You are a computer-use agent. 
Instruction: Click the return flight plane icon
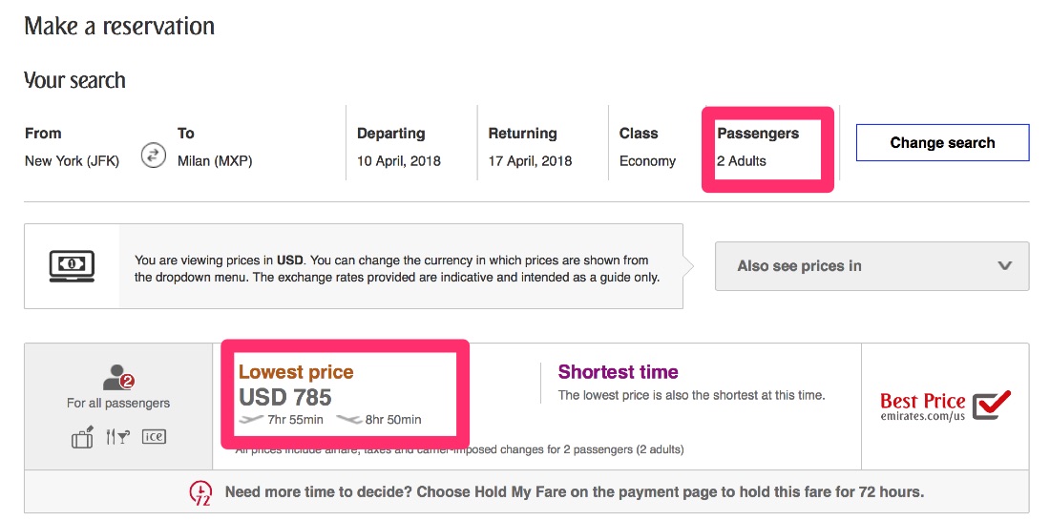point(348,419)
